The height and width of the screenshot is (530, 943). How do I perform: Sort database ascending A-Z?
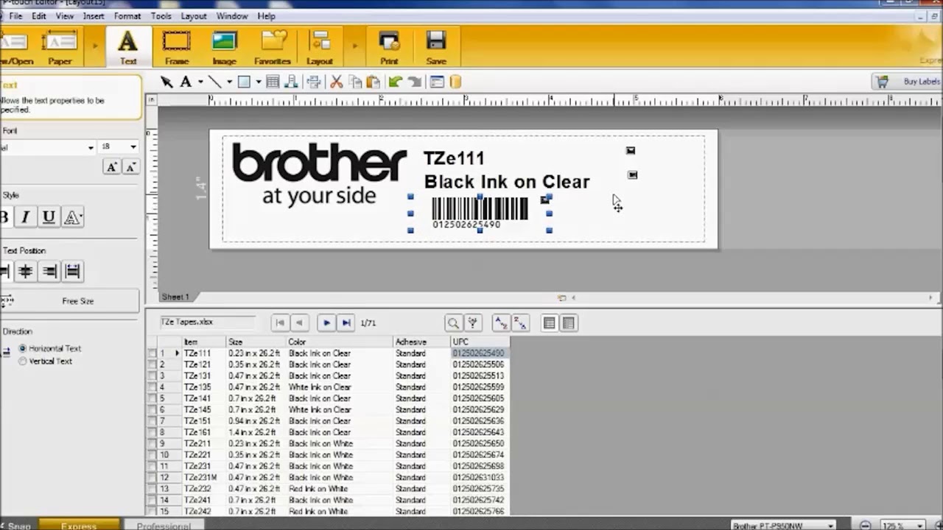point(501,323)
